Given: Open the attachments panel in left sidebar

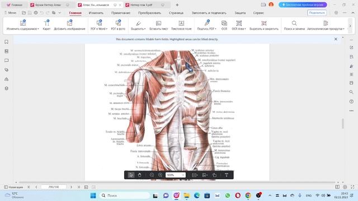Looking at the screenshot, I should coord(6,70).
